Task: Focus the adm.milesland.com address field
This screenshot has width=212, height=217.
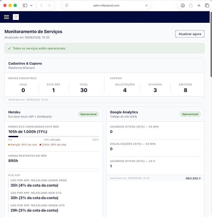Action: [106, 5]
